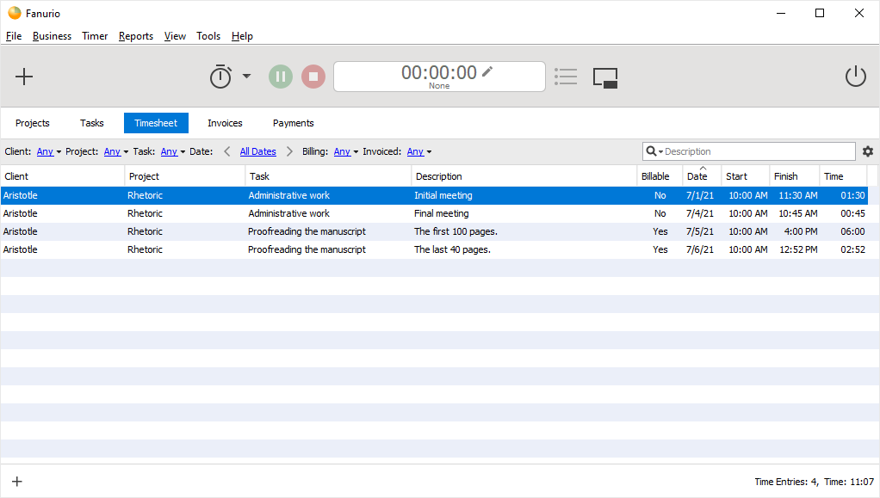Select the 'The first 100 pages.' entry
Viewport: 880px width, 498px height.
434,231
